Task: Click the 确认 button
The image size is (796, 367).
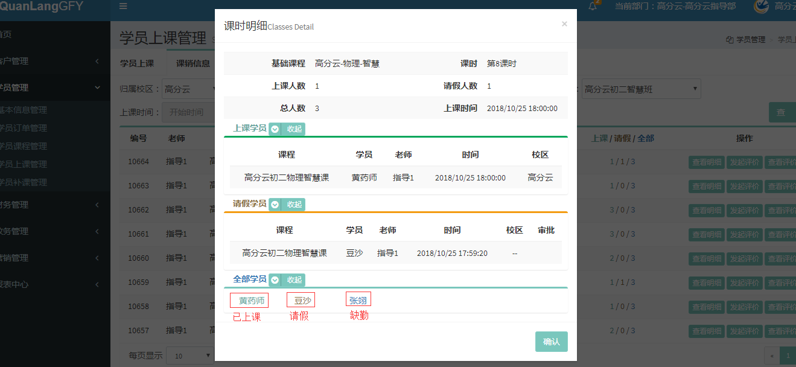Action: pyautogui.click(x=551, y=342)
